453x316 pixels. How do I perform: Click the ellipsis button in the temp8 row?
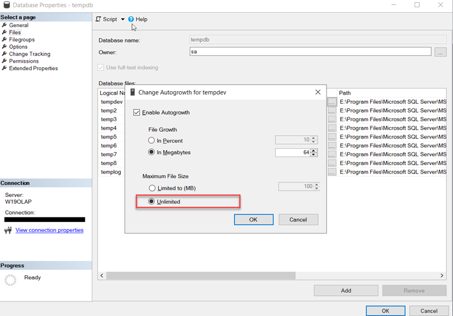click(332, 163)
